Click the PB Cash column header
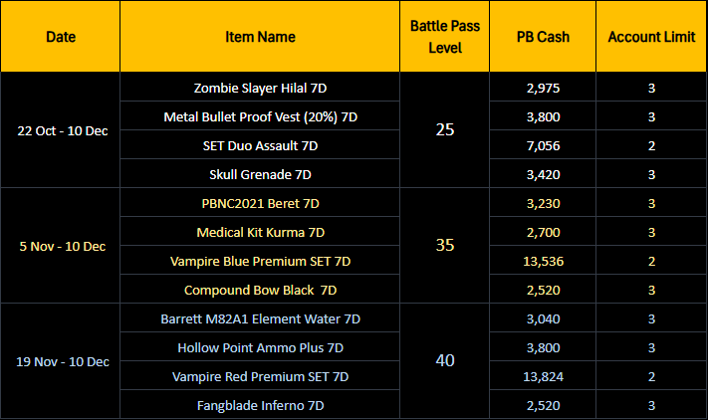Image resolution: width=708 pixels, height=420 pixels. (x=543, y=37)
